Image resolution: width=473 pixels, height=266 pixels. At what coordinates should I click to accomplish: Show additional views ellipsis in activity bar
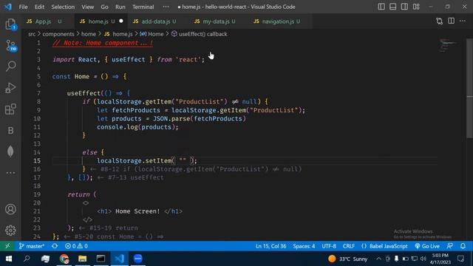[x=10, y=173]
